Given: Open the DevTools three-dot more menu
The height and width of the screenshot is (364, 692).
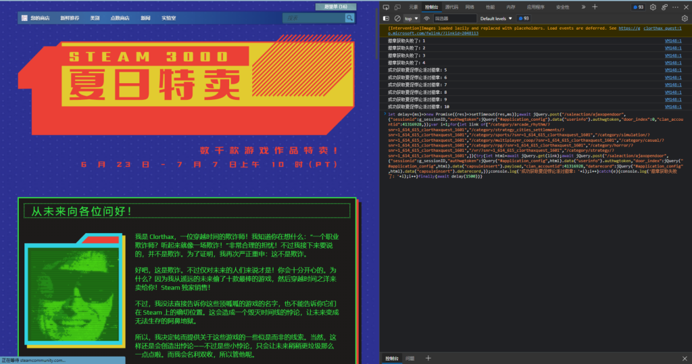Looking at the screenshot, I should (x=675, y=7).
